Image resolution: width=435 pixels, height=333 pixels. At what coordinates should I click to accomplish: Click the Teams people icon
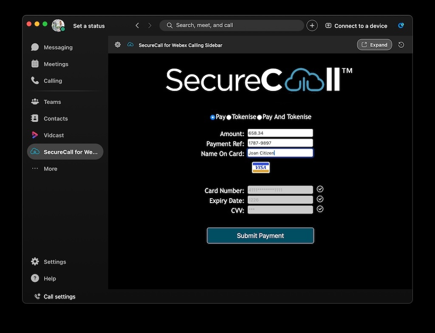(35, 102)
